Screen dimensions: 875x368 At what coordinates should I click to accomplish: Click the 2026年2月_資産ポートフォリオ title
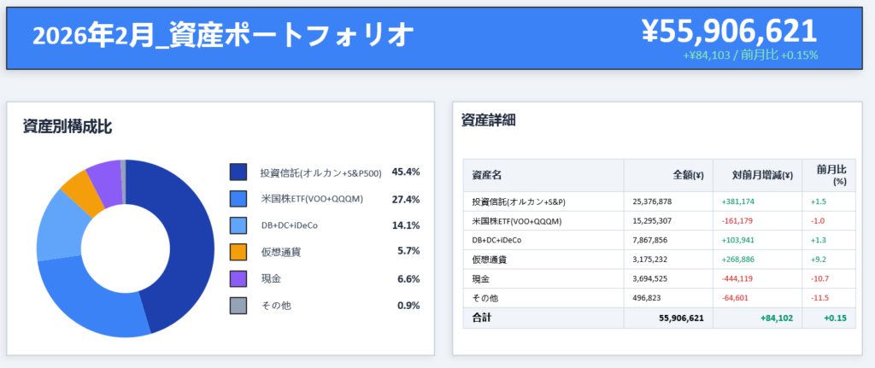tap(223, 34)
